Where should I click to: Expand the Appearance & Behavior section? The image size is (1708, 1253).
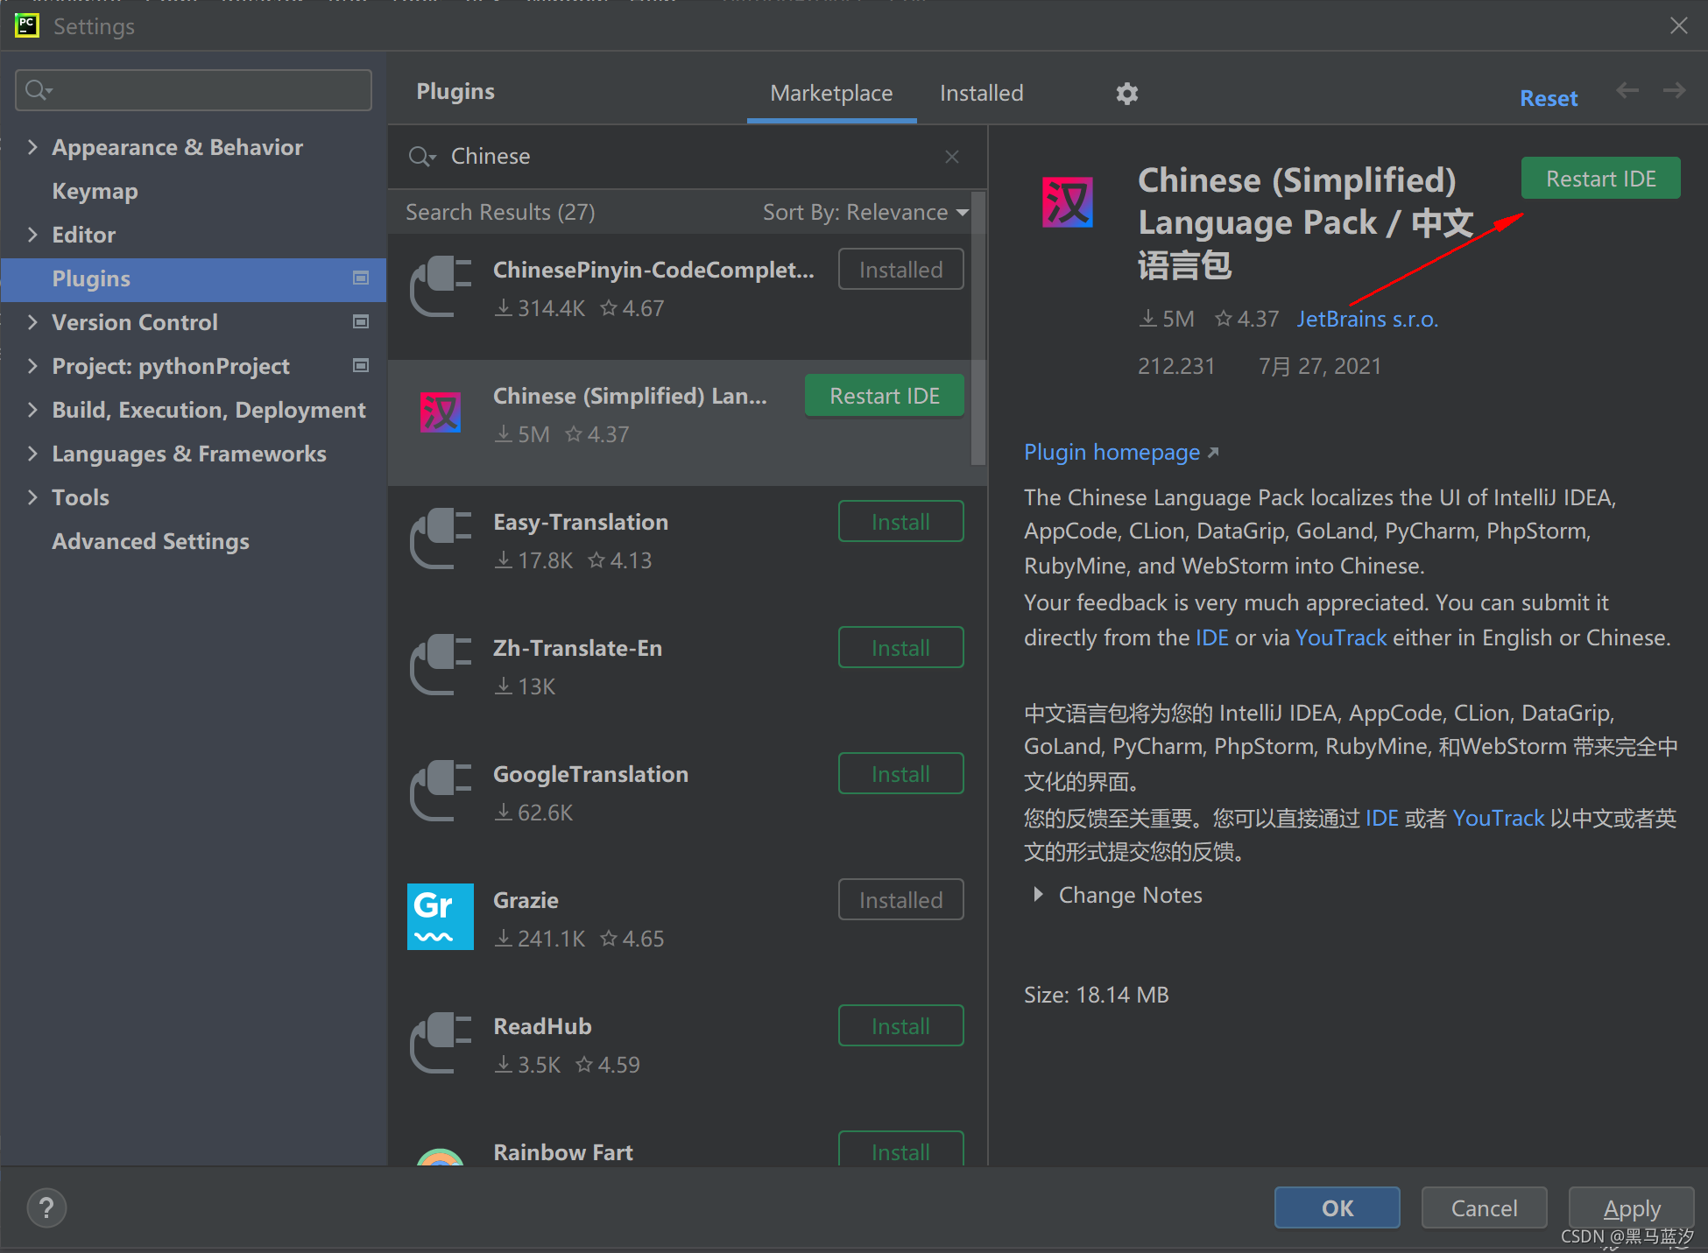(32, 147)
